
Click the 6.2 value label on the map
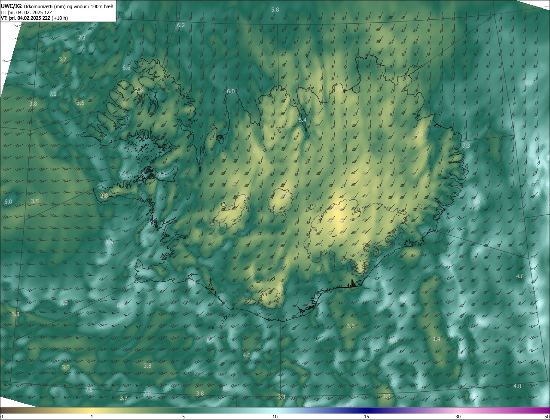click(x=181, y=25)
